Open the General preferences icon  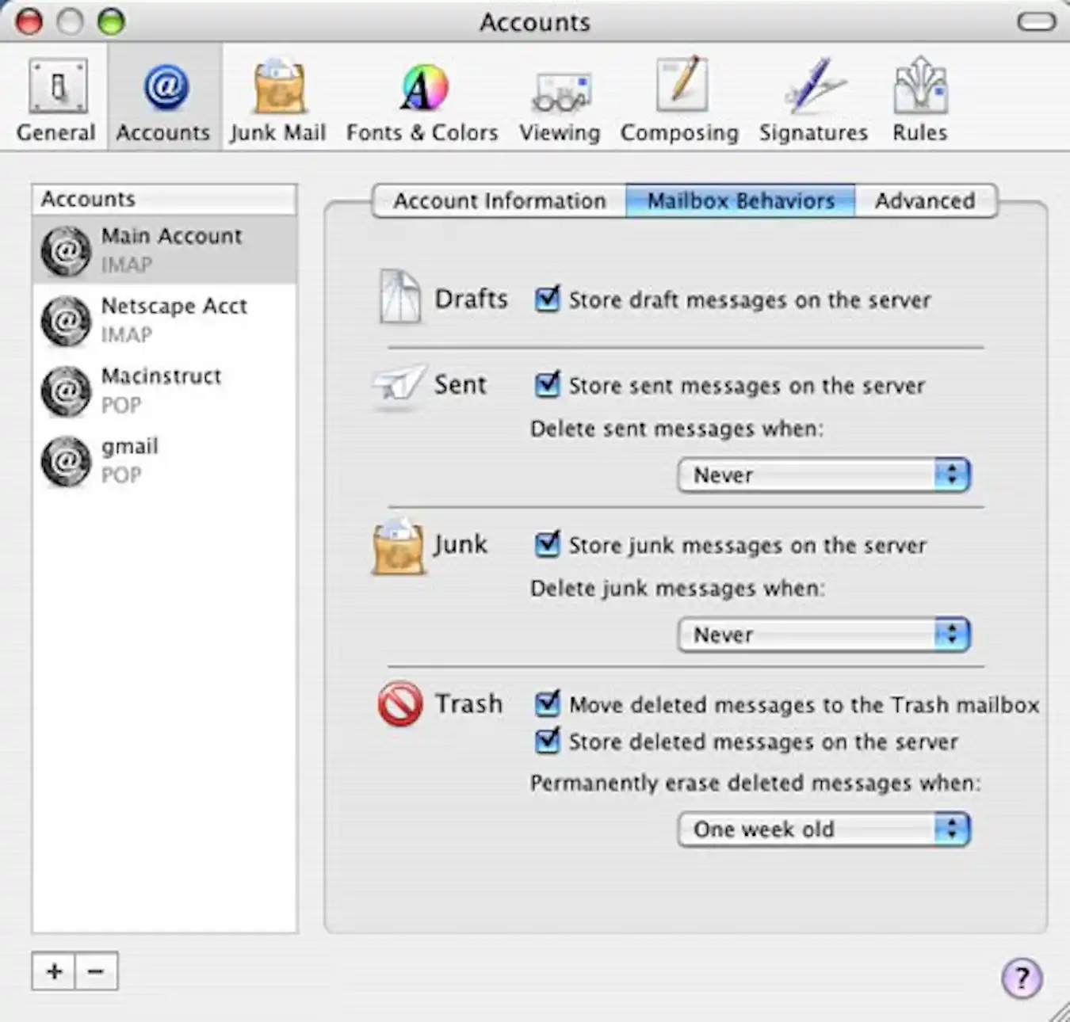pyautogui.click(x=55, y=95)
